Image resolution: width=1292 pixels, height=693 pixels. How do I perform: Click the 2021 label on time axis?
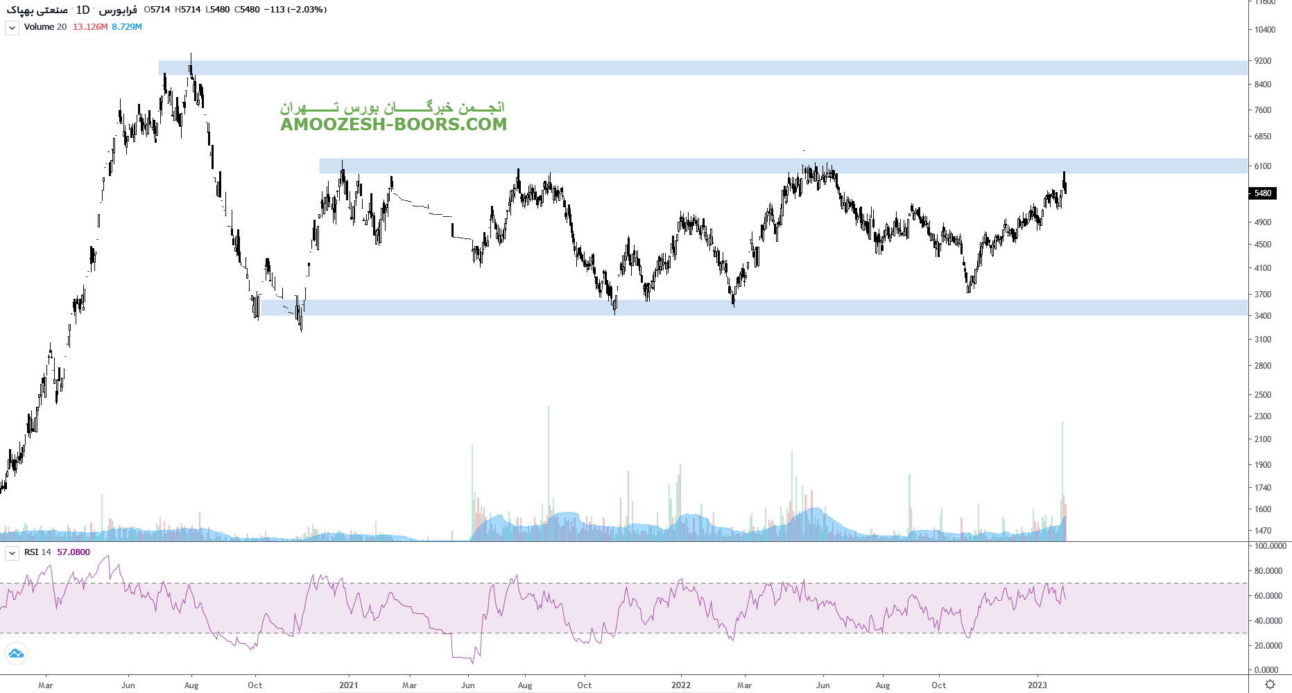click(x=348, y=685)
